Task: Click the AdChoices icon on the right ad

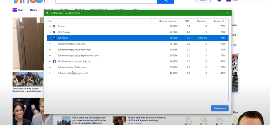Action: 238,54
